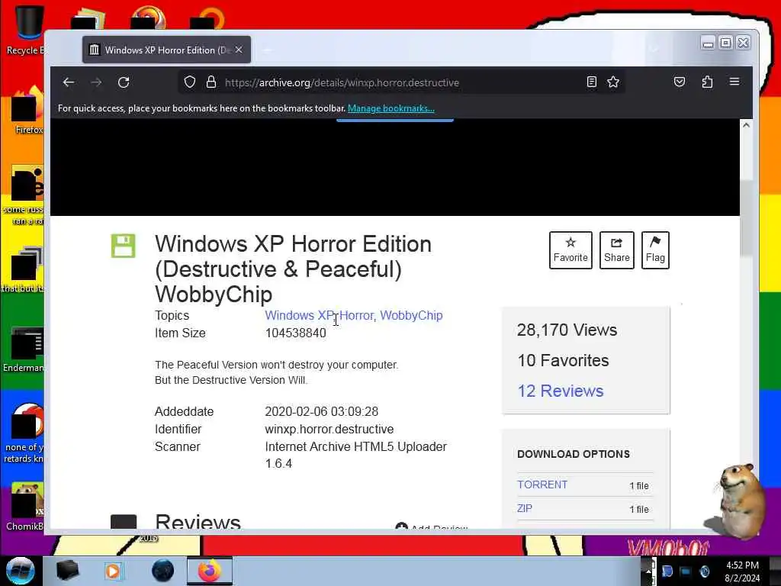Click the network tray icon

[x=686, y=572]
